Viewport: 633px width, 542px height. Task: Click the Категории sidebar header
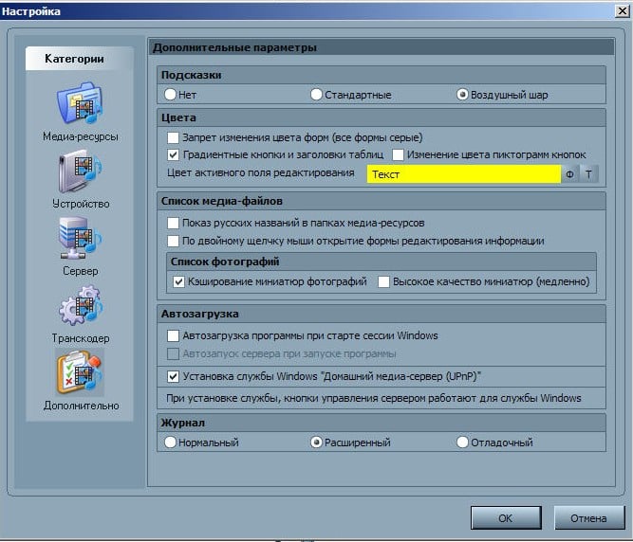coord(79,59)
